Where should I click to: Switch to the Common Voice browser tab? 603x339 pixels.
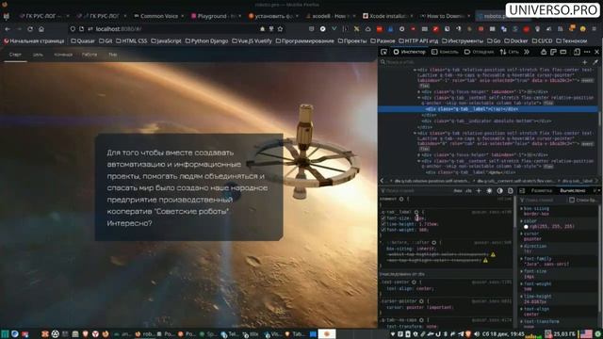[x=159, y=16]
